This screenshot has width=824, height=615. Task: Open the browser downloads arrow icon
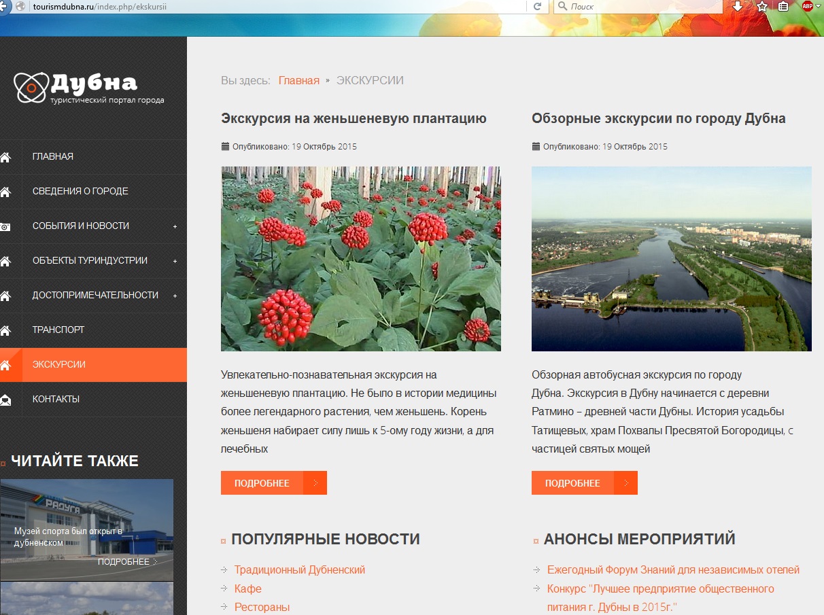pyautogui.click(x=737, y=6)
